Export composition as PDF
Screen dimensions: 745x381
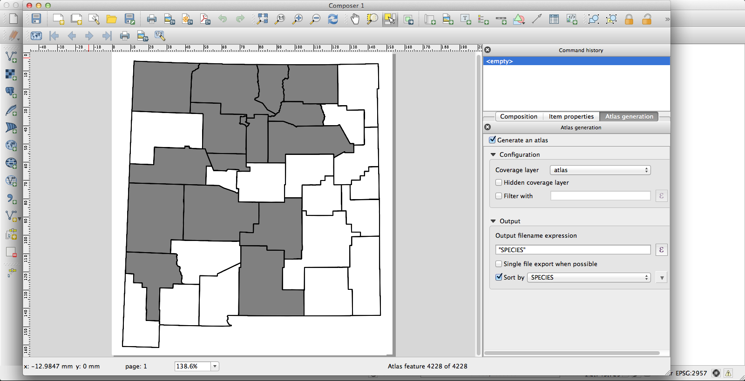click(x=205, y=19)
